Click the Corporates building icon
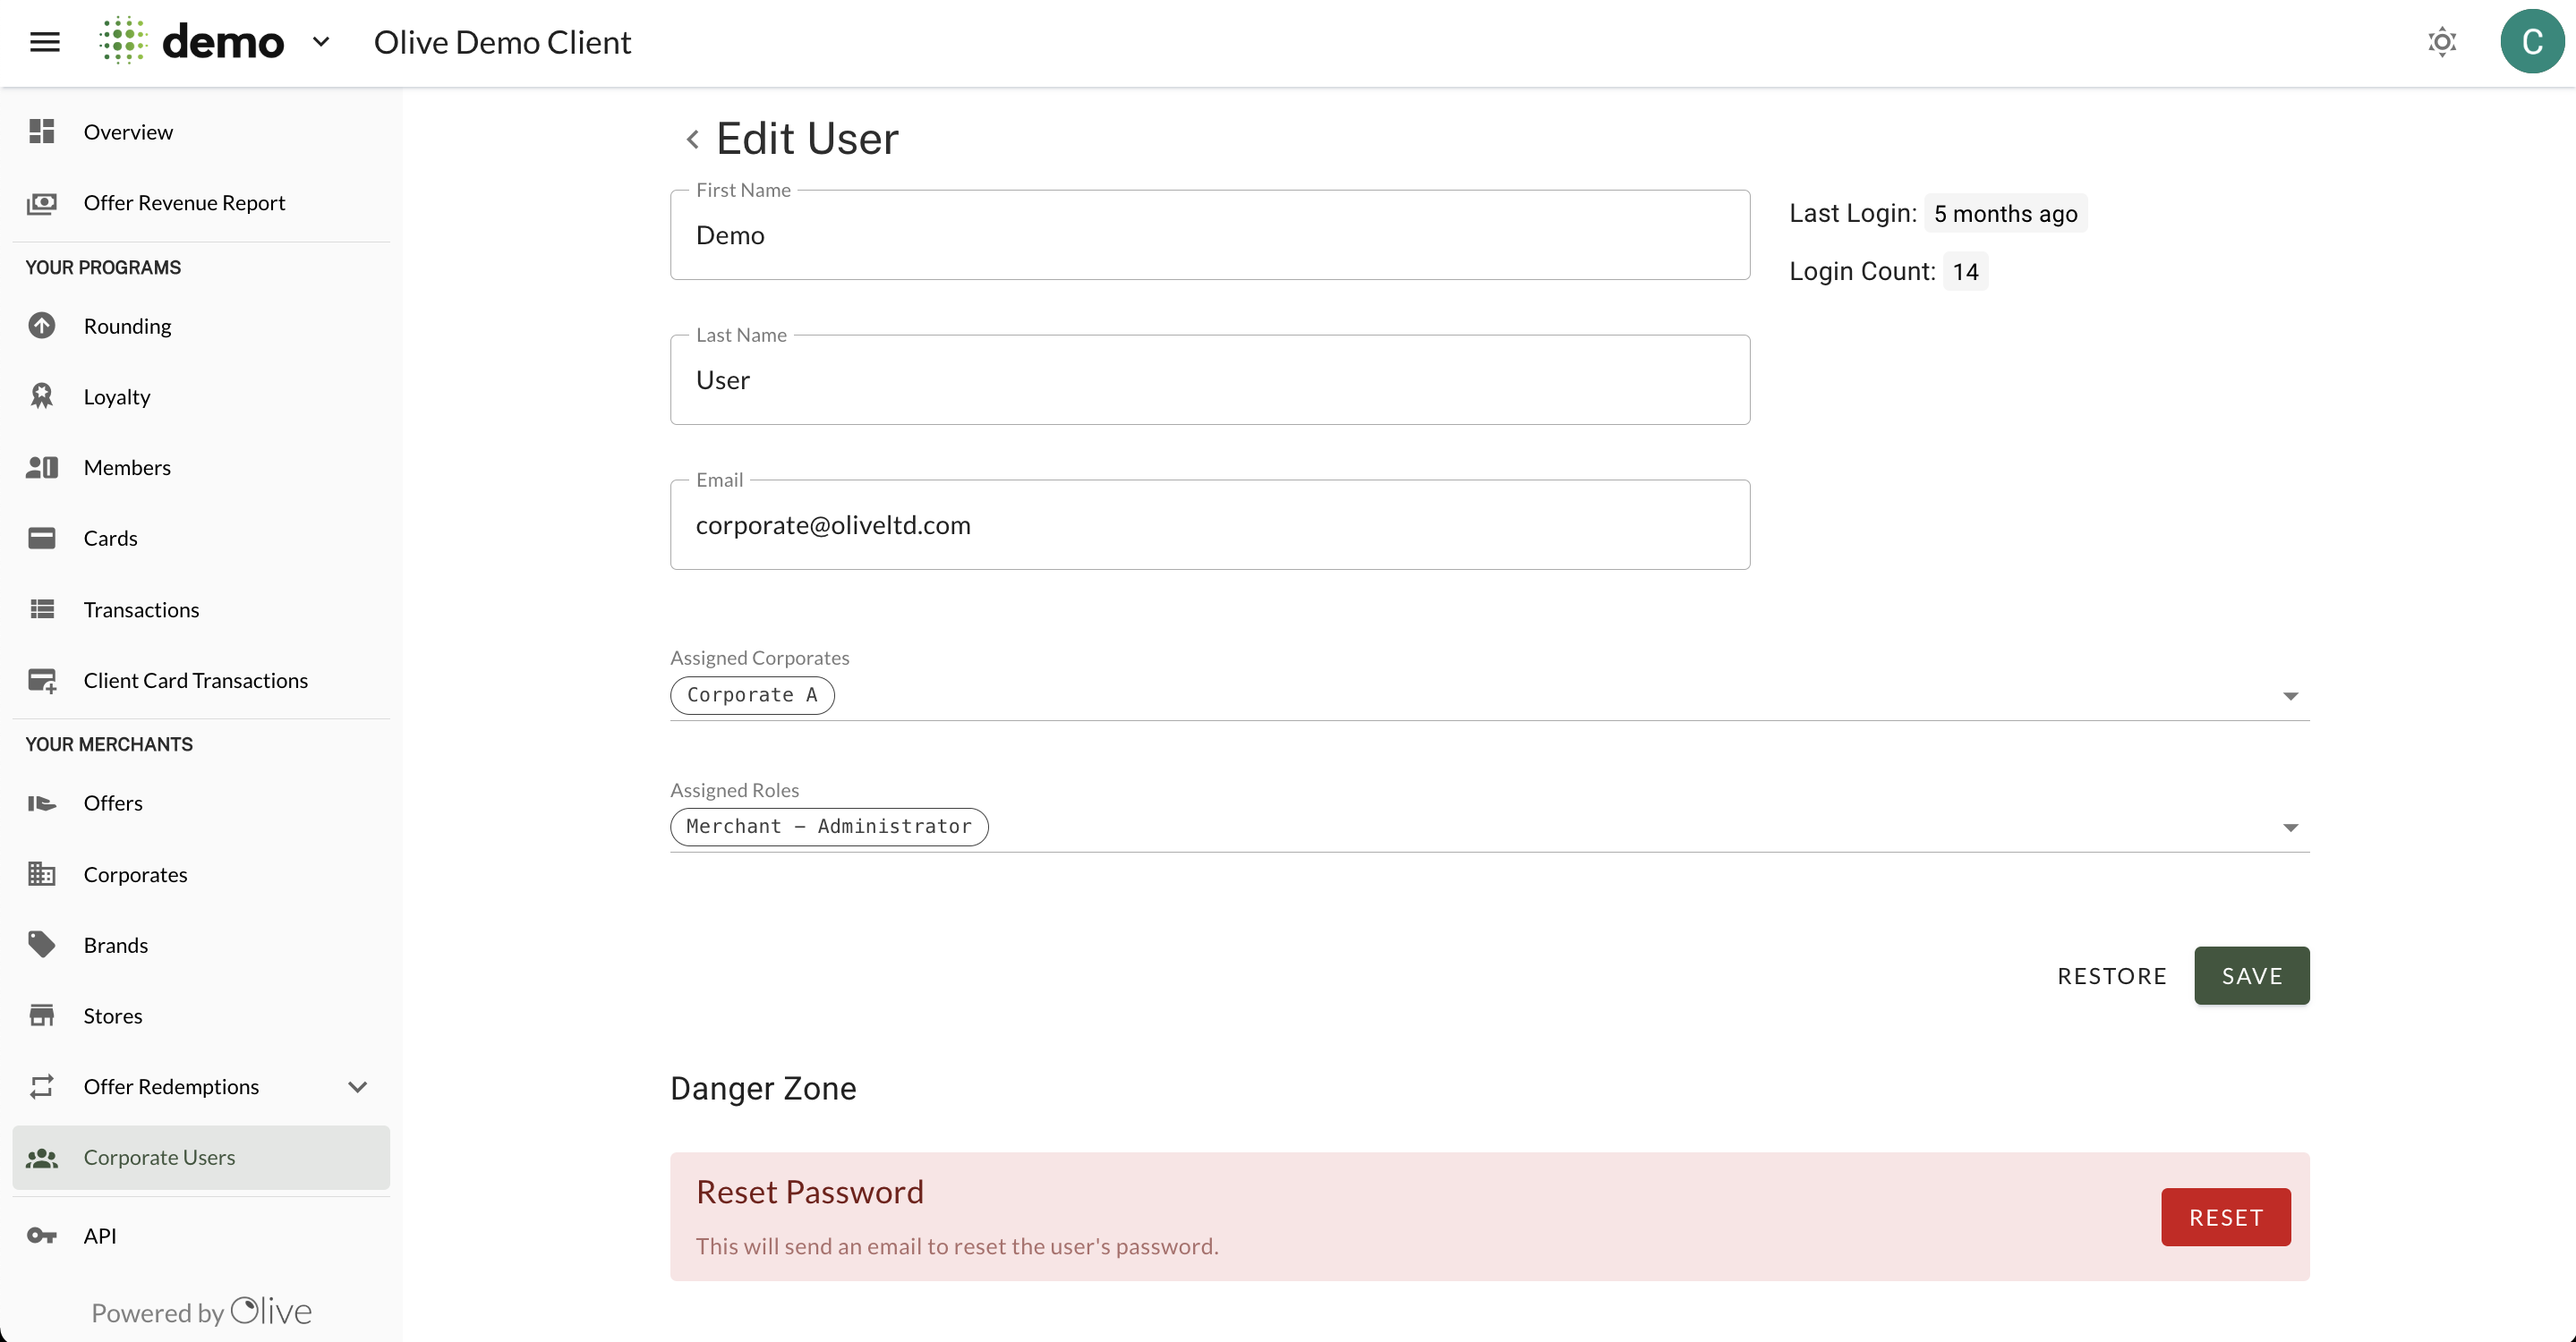2576x1342 pixels. (42, 874)
